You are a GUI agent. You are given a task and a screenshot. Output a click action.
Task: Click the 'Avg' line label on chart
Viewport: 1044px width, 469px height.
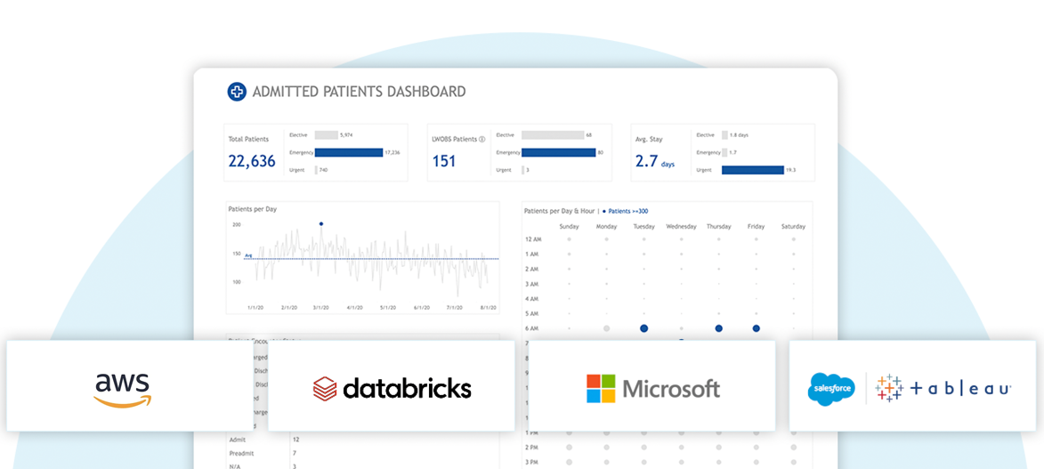point(248,255)
